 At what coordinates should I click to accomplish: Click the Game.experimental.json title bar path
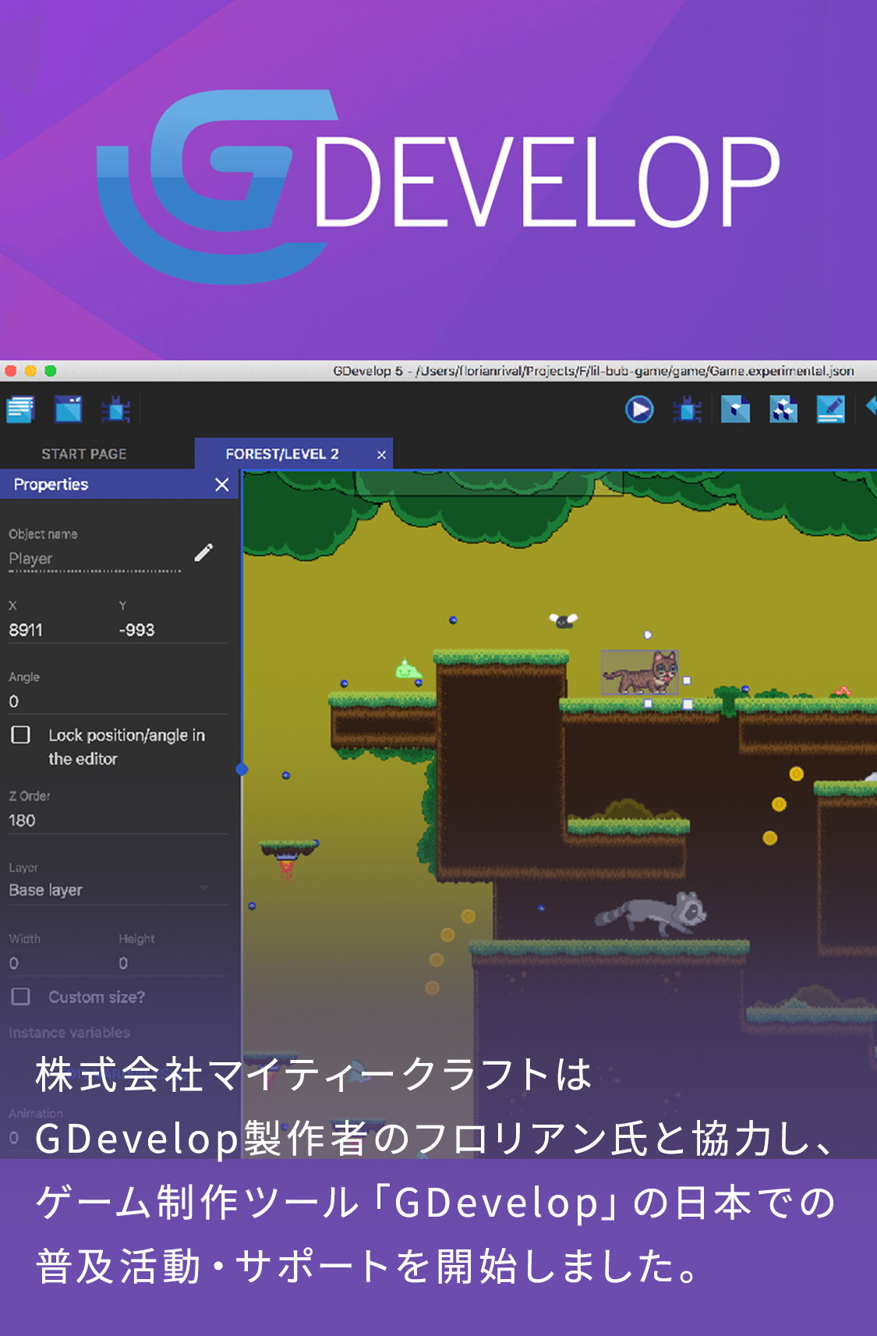click(x=593, y=371)
